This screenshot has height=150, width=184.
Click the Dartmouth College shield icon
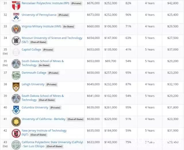click(16, 75)
